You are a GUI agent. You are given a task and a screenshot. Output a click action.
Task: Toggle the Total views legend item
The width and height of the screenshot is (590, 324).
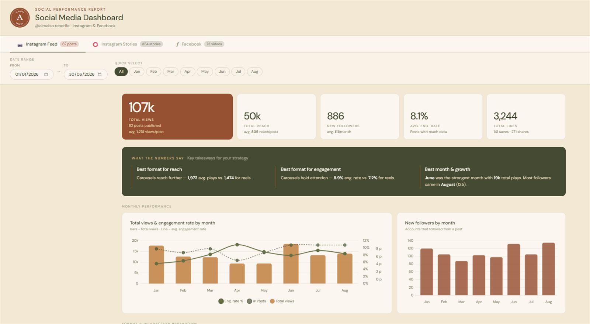(x=282, y=301)
